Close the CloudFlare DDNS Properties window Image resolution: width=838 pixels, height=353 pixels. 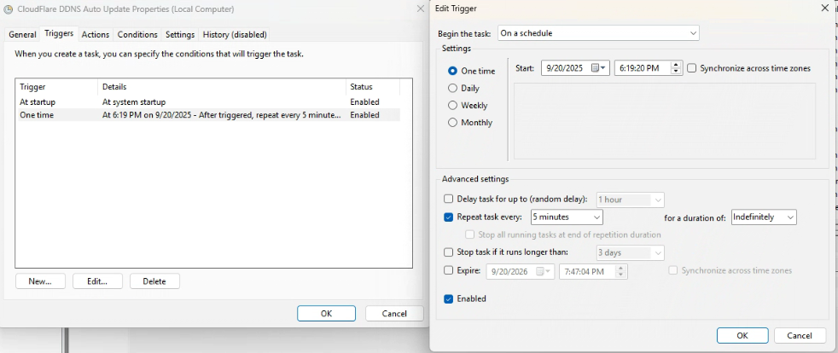pyautogui.click(x=420, y=8)
